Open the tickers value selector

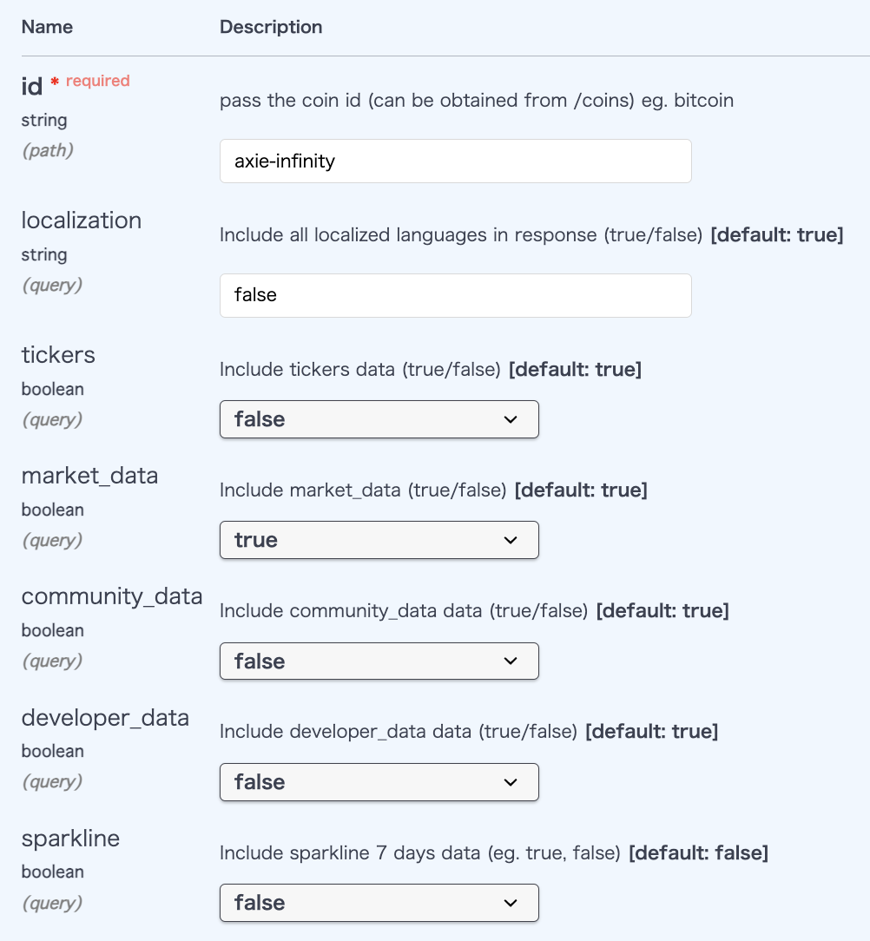coord(379,418)
